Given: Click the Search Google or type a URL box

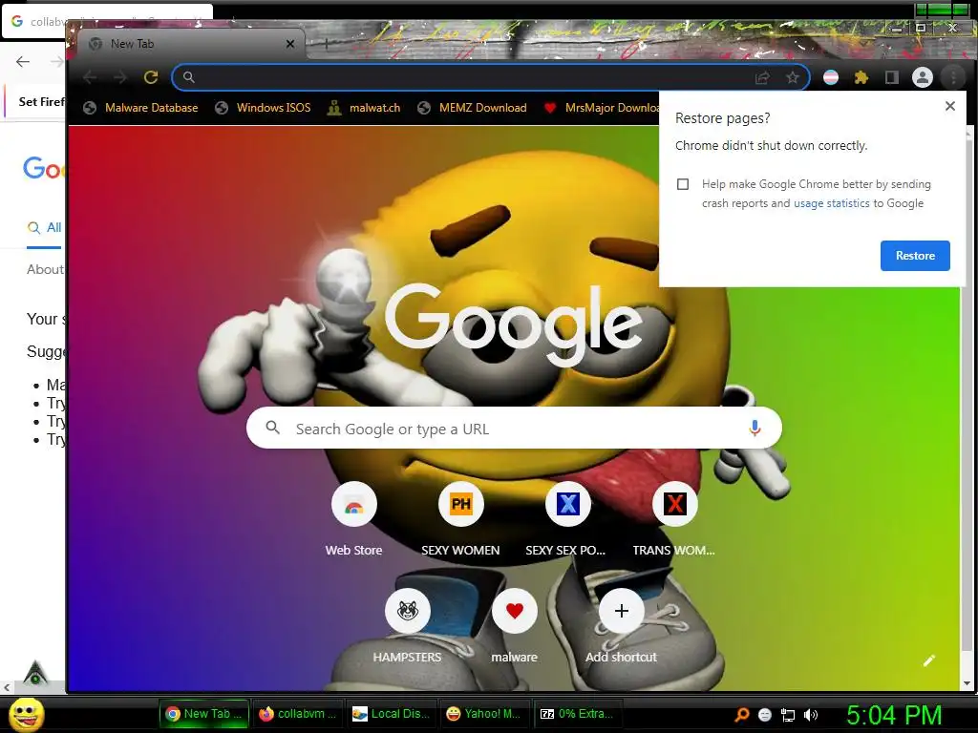Looking at the screenshot, I should click(514, 429).
